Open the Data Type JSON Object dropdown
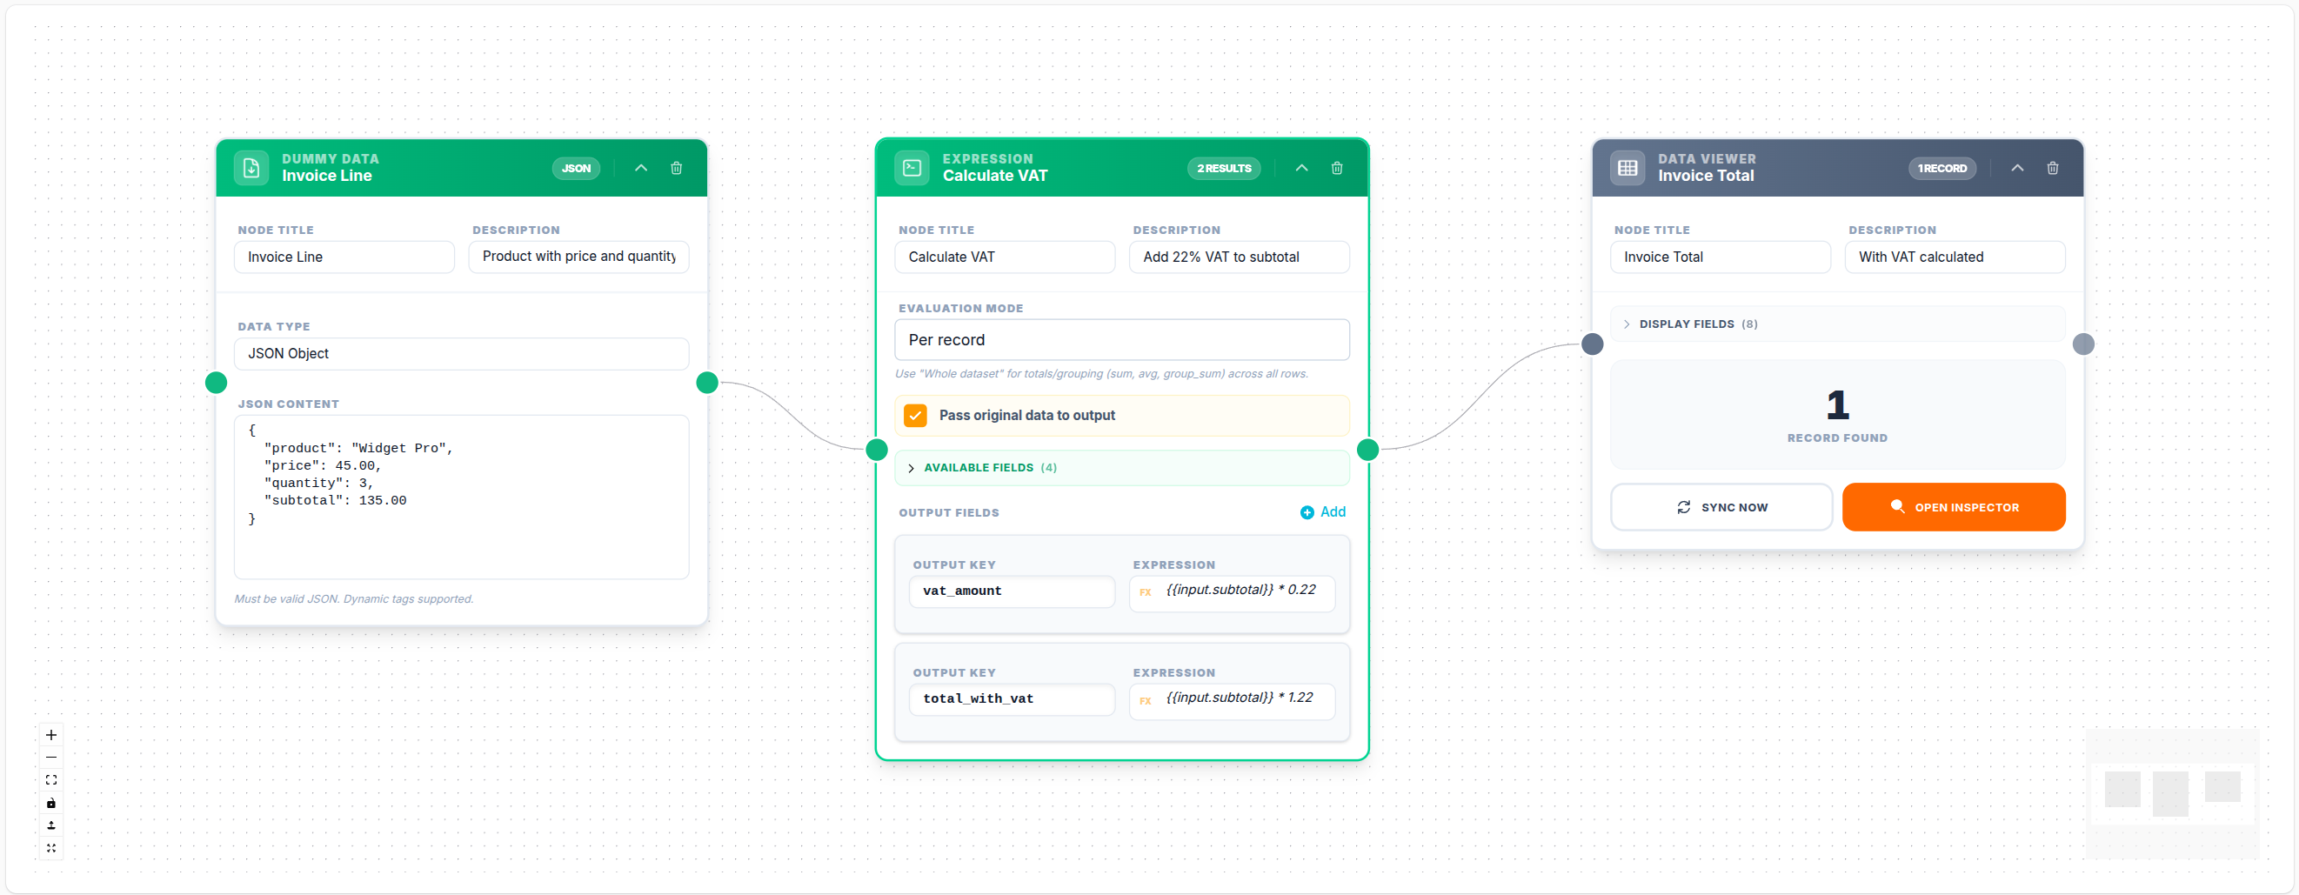Image resolution: width=2299 pixels, height=895 pixels. pyautogui.click(x=460, y=353)
